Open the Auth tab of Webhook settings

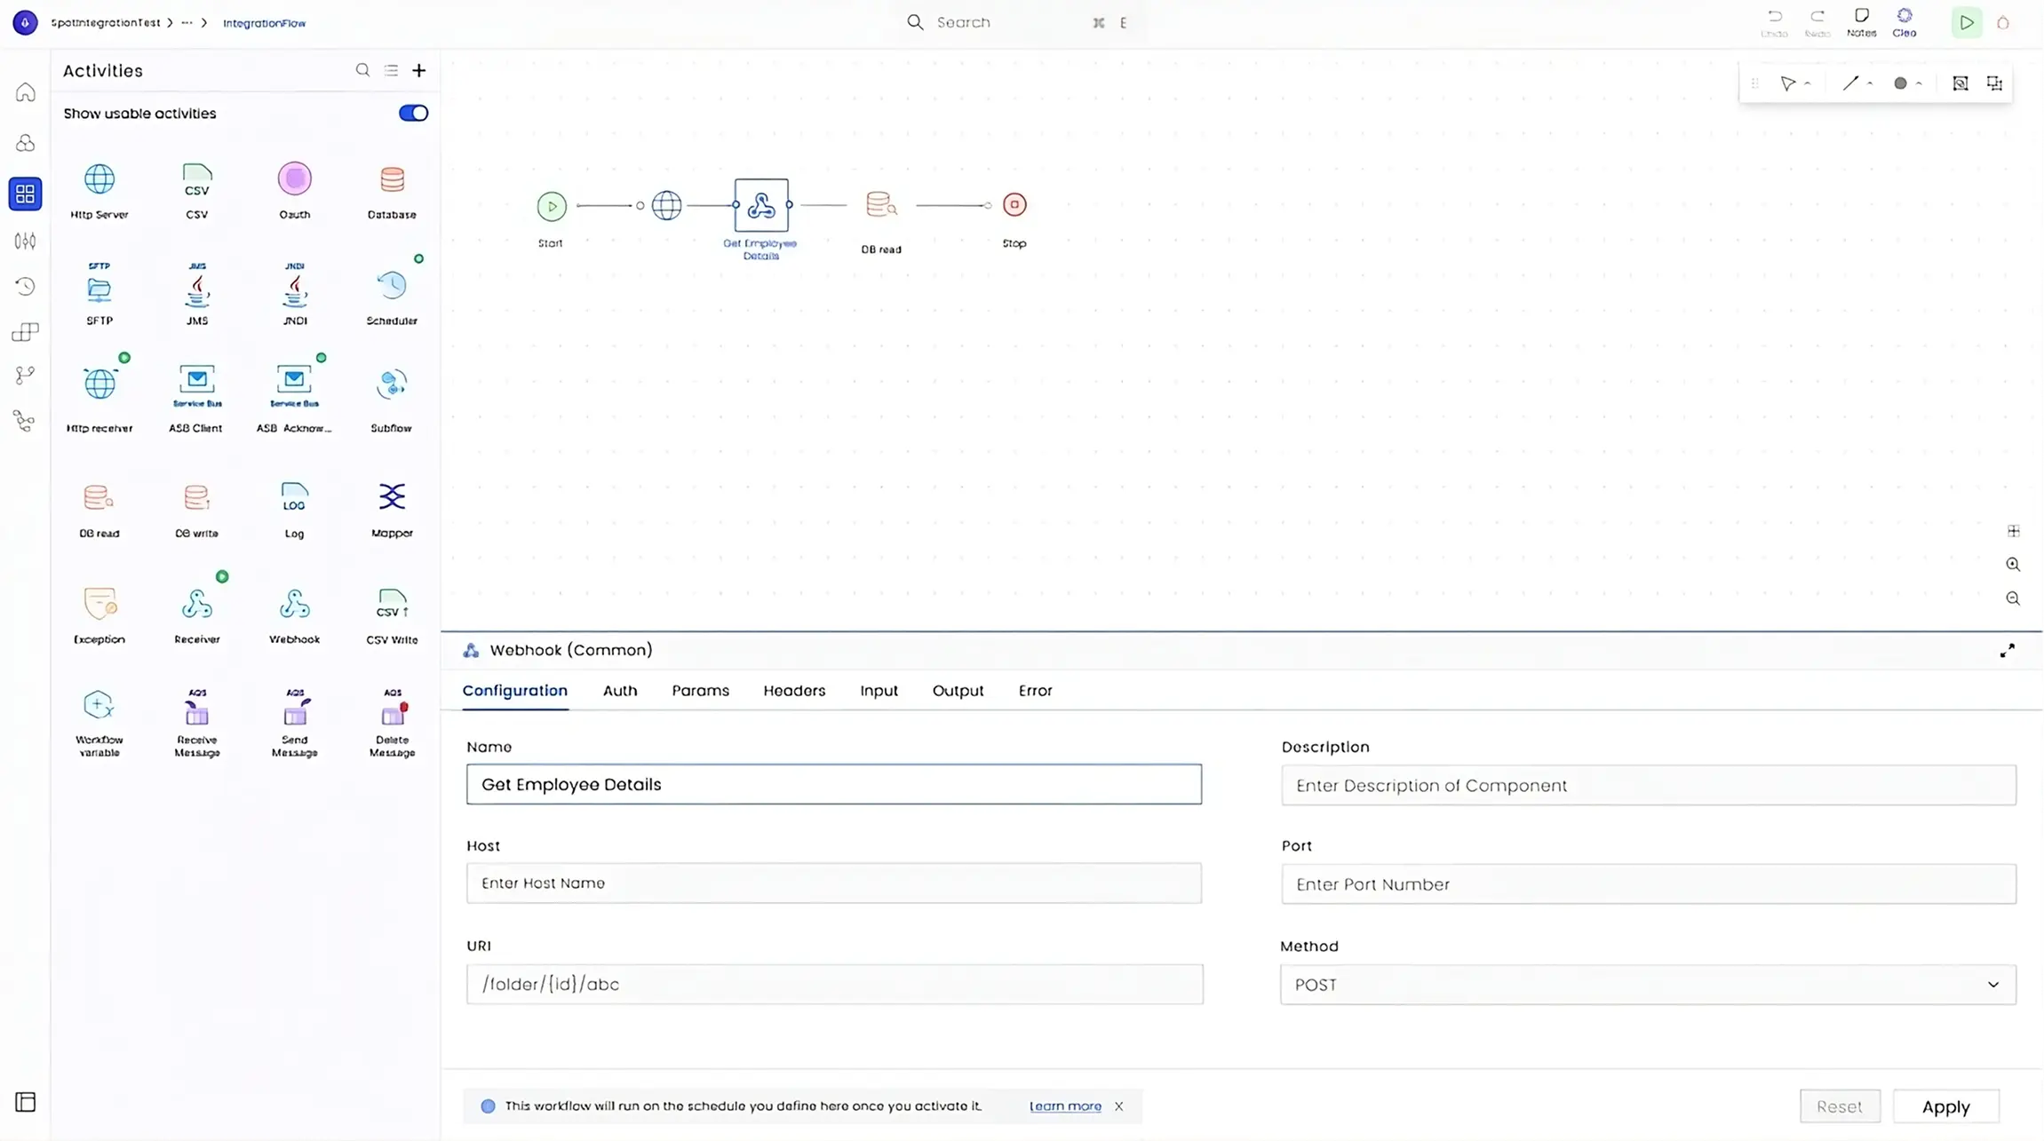[619, 690]
